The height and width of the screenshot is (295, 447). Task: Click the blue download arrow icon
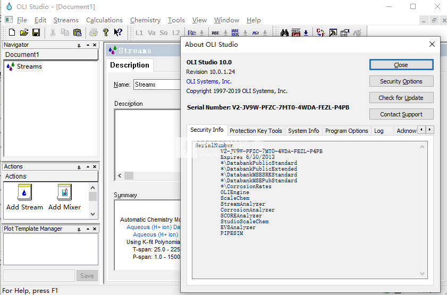306,33
